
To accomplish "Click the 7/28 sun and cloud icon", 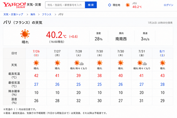I will 79,63.
